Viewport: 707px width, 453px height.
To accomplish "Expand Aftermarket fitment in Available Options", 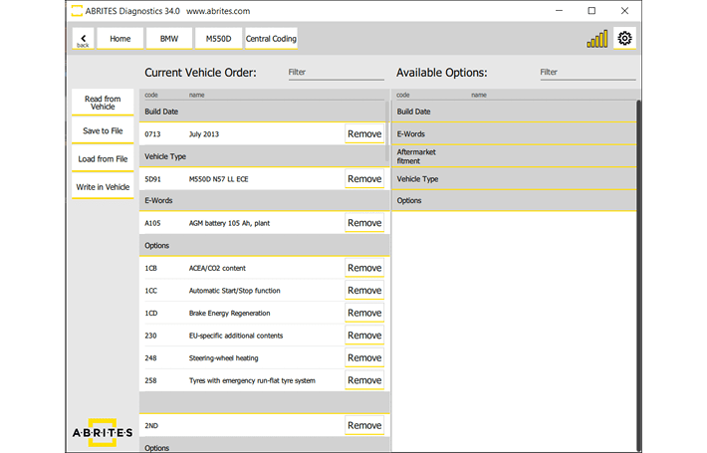I will [x=514, y=155].
